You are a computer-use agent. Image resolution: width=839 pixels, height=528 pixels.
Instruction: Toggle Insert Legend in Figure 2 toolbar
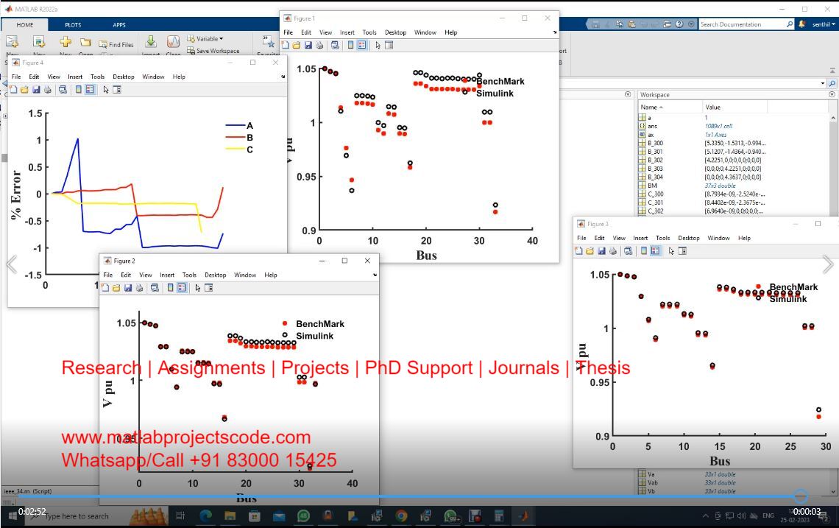(182, 288)
